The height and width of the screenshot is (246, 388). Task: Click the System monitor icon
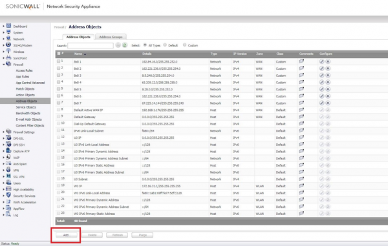[8, 32]
